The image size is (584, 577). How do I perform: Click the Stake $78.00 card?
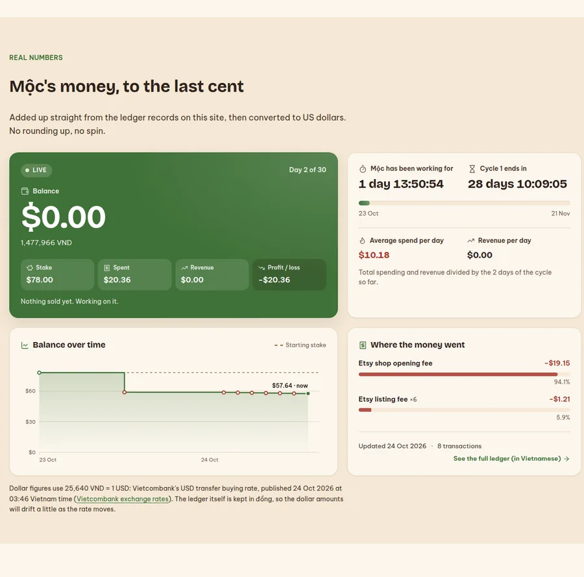tap(57, 275)
